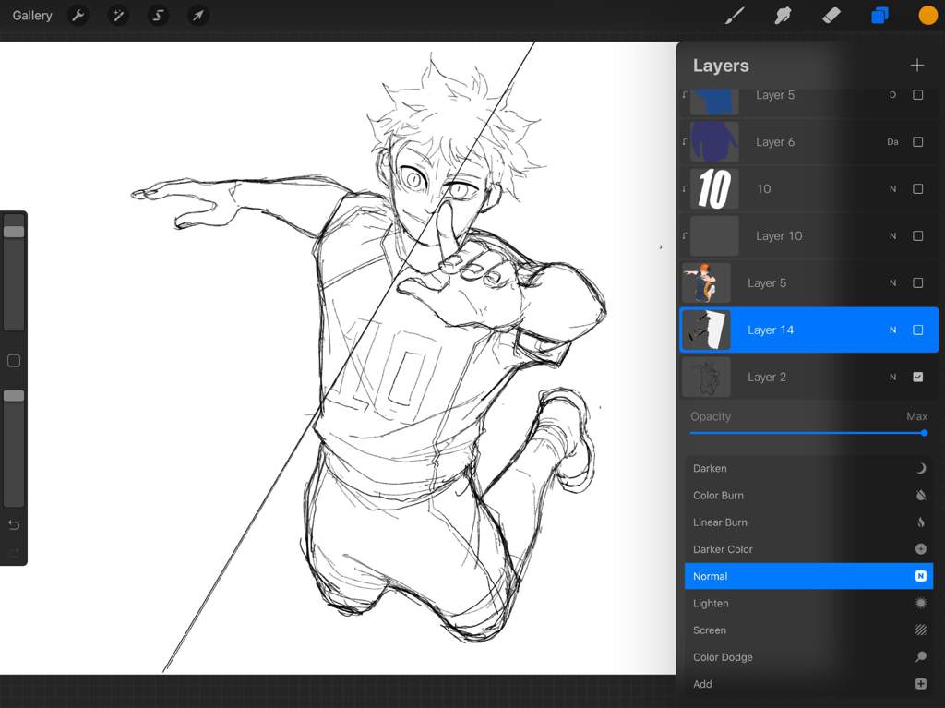This screenshot has width=945, height=708.
Task: Select the "Layer 14" layer name
Action: tap(771, 330)
